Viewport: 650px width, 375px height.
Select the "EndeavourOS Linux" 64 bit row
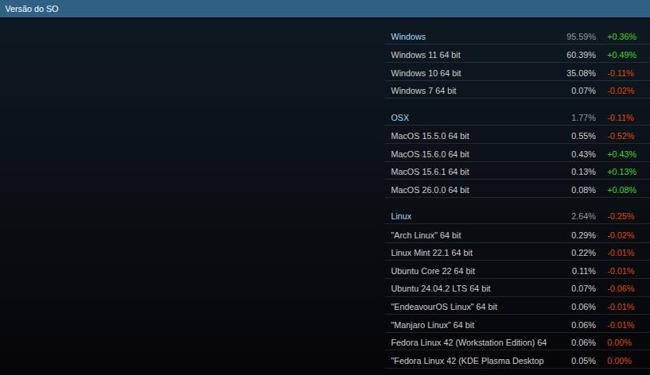(x=517, y=307)
